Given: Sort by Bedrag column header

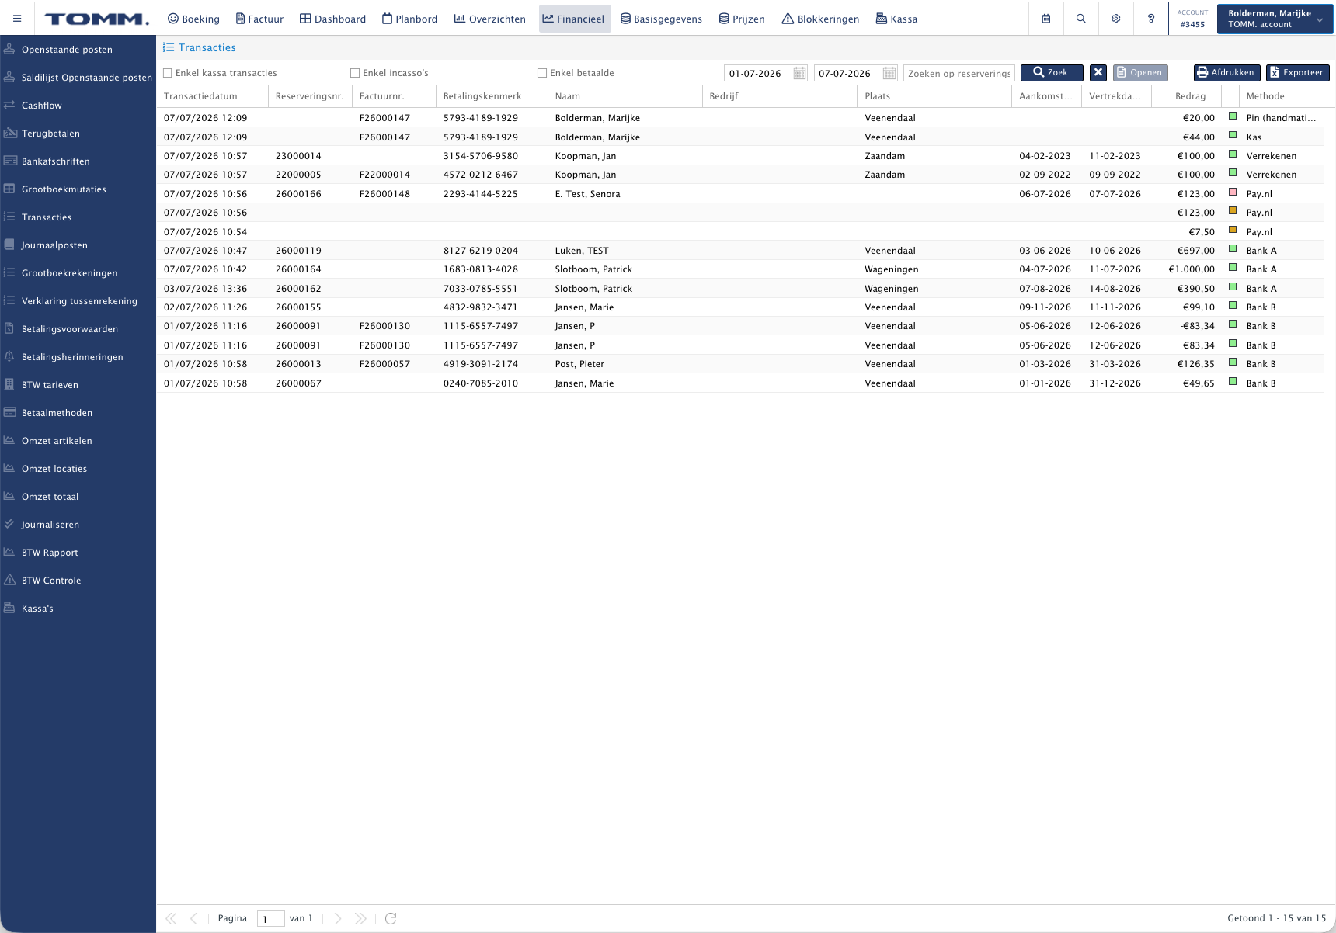Looking at the screenshot, I should 1188,96.
